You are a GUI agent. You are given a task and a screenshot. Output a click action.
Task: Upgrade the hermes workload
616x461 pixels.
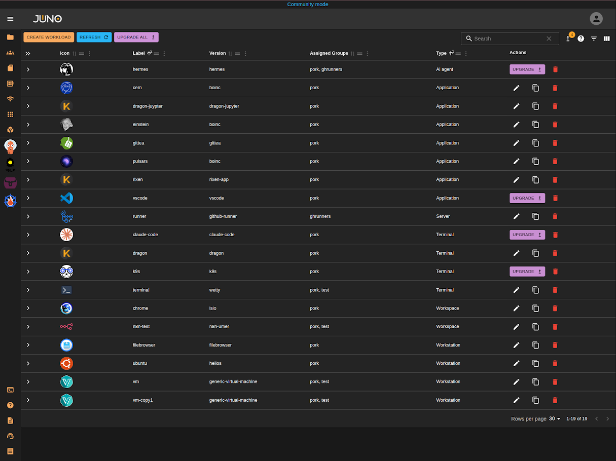click(x=527, y=69)
